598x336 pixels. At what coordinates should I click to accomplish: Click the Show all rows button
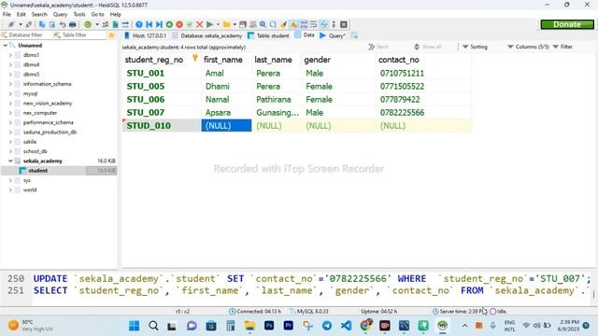tap(428, 47)
